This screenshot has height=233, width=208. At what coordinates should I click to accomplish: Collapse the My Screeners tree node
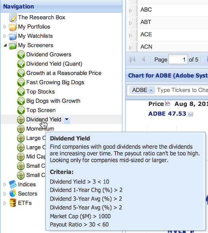(5, 45)
